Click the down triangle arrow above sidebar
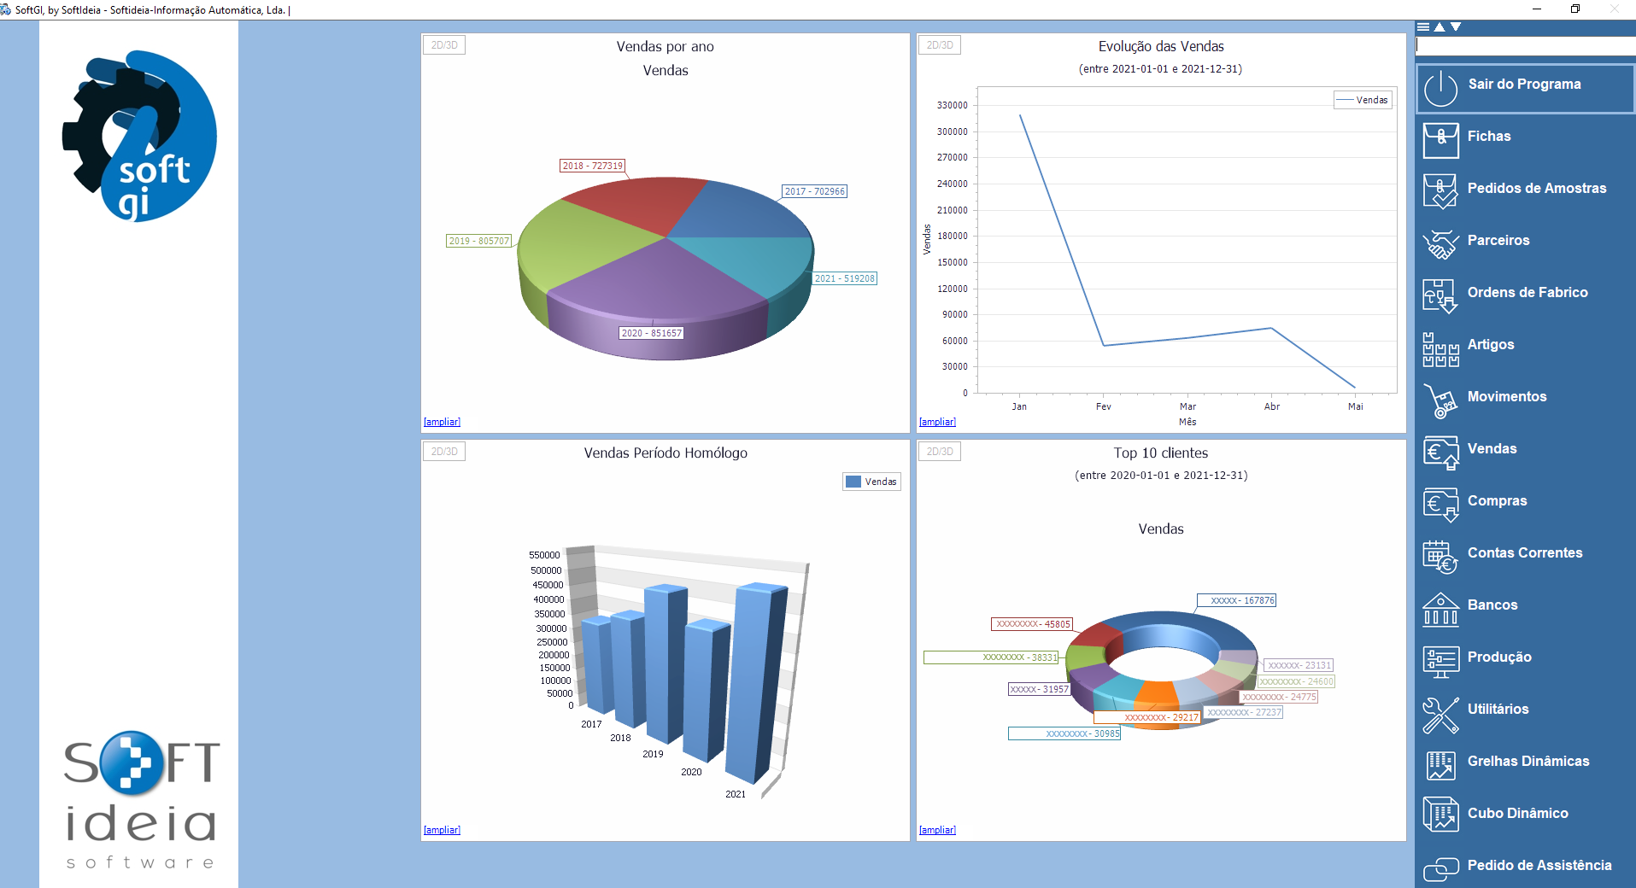The height and width of the screenshot is (888, 1636). point(1456,27)
